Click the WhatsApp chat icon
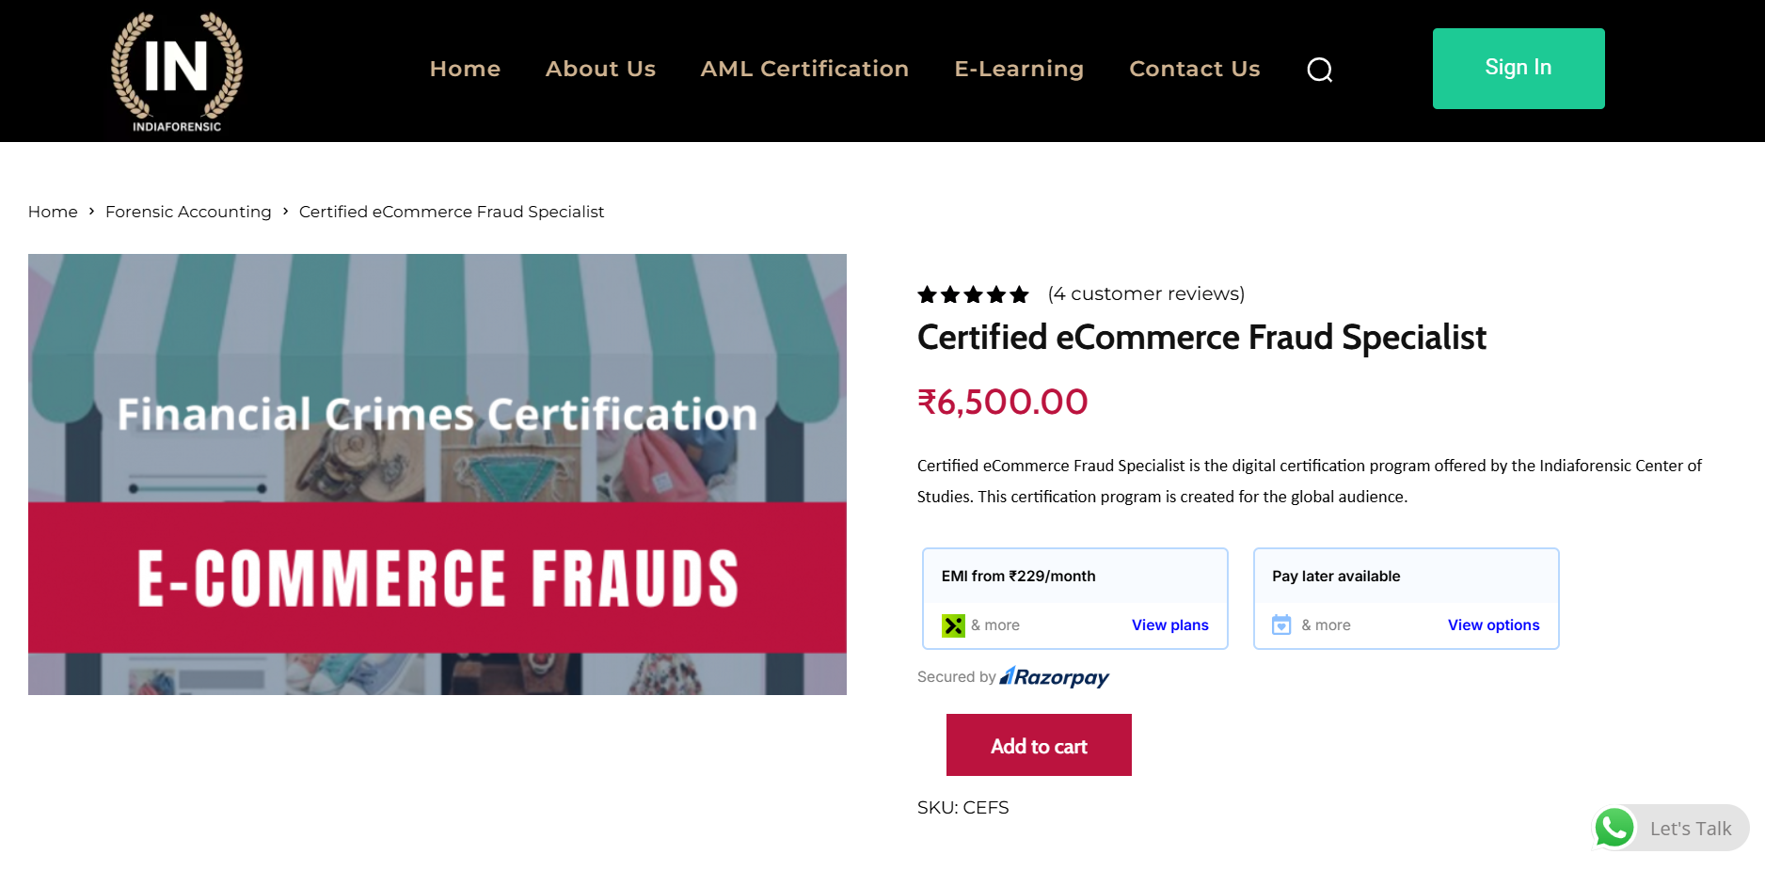The image size is (1765, 870). coord(1614,828)
